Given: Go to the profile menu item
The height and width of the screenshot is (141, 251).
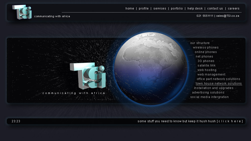Looking at the screenshot, I should tap(144, 8).
